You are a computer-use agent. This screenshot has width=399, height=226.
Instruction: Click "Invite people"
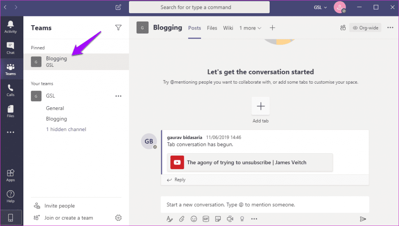point(59,205)
